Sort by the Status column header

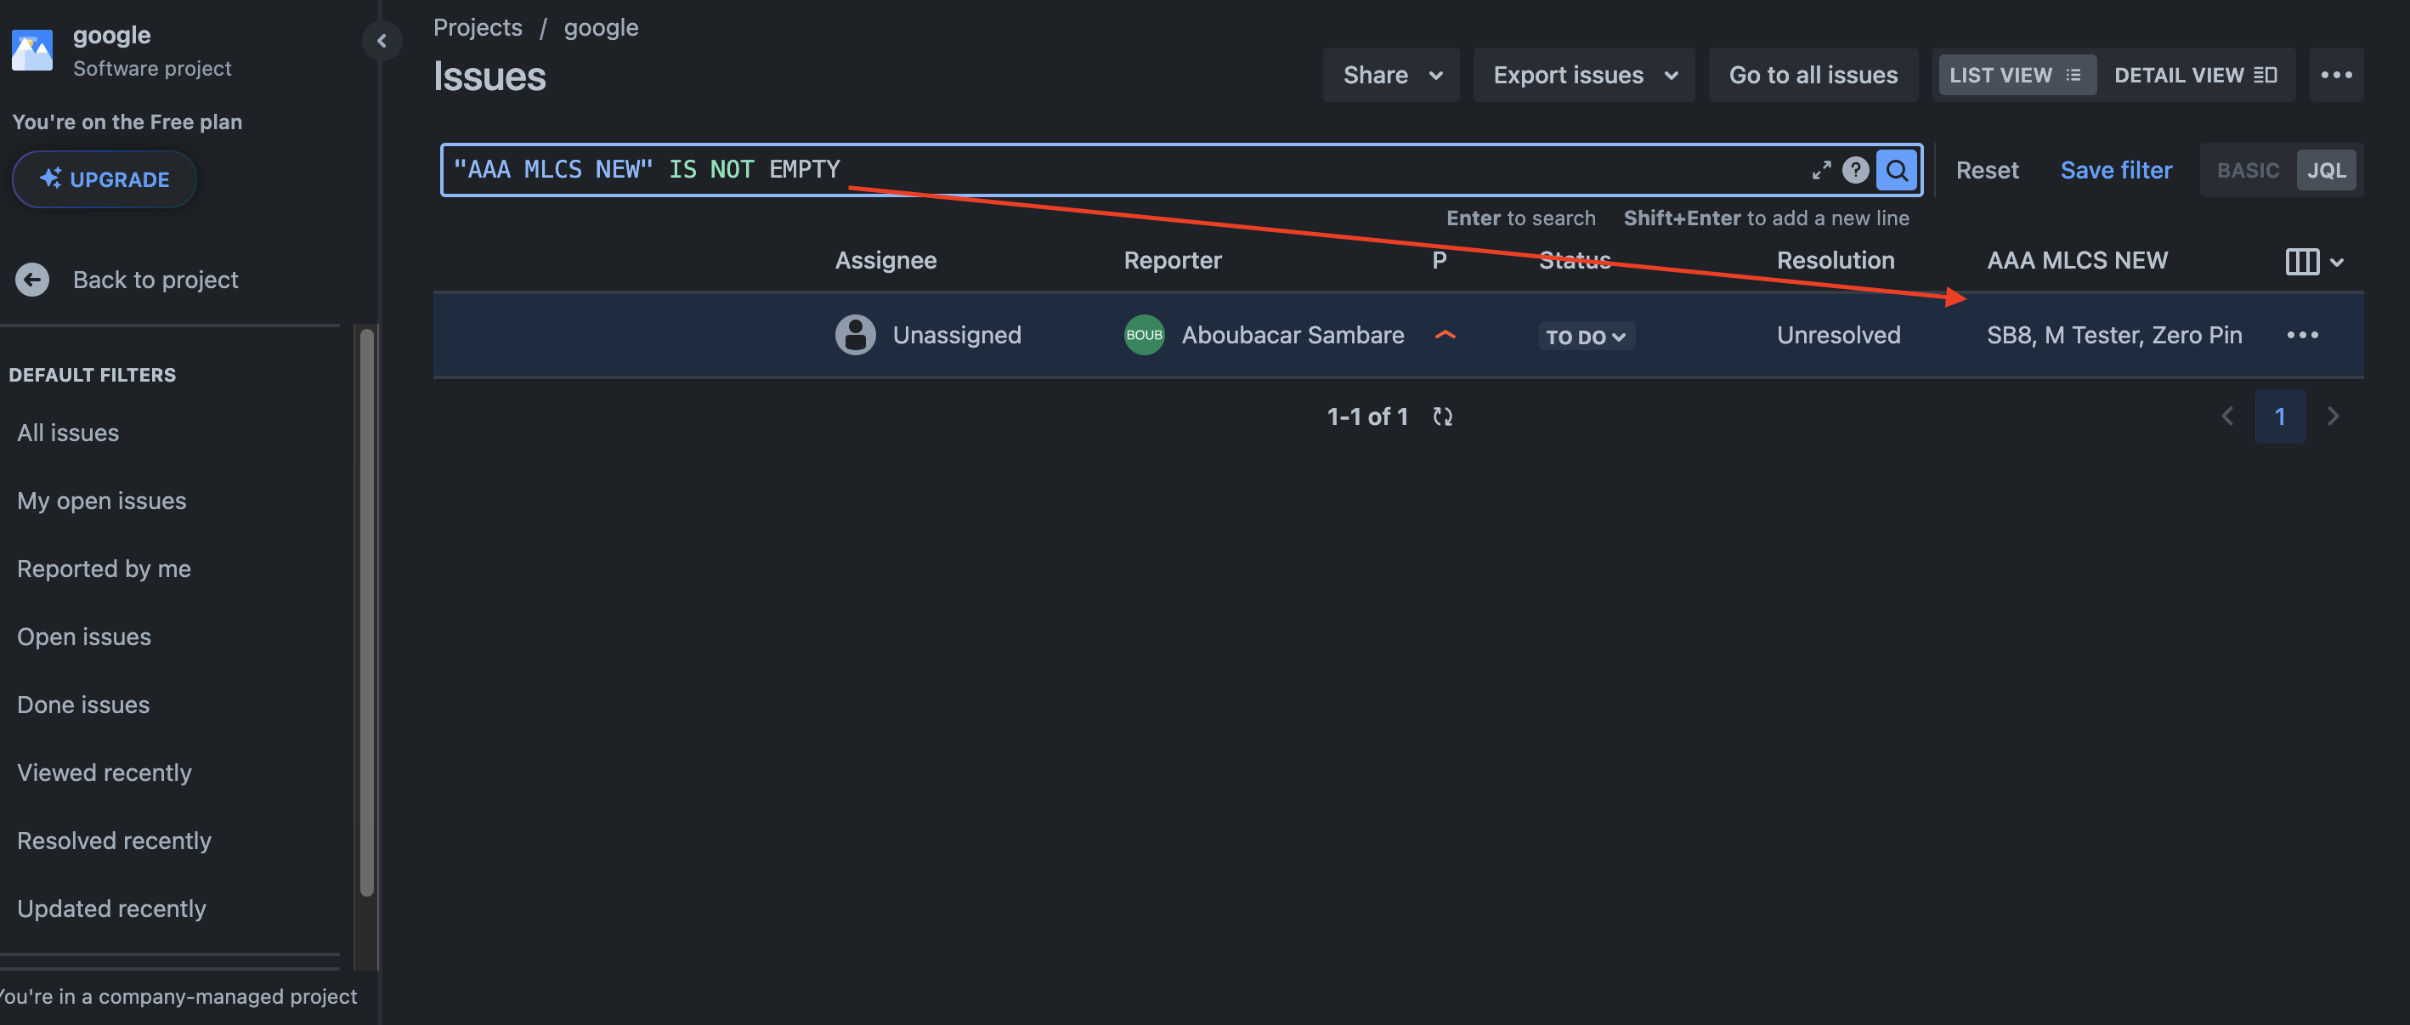tap(1575, 260)
